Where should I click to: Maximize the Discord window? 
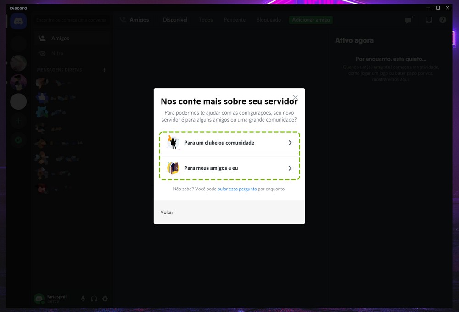point(438,8)
